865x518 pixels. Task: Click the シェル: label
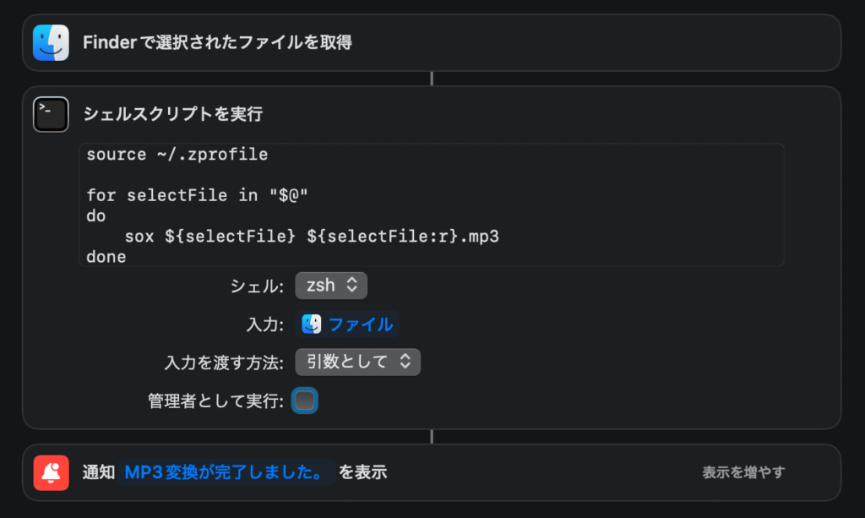click(257, 286)
